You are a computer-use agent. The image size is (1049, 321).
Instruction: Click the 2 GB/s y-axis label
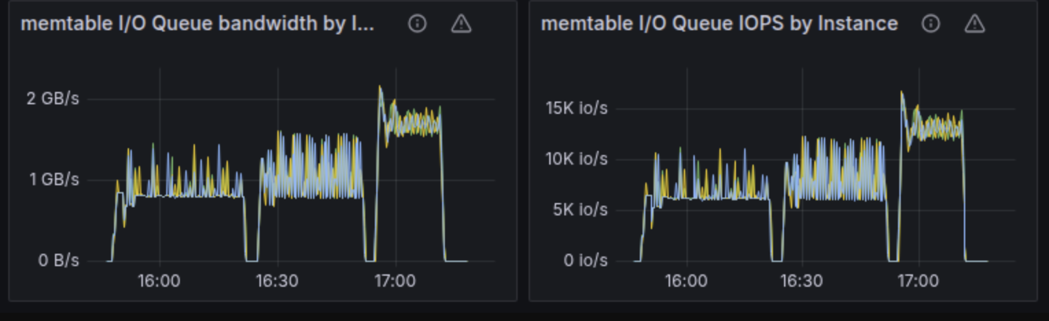pos(53,99)
